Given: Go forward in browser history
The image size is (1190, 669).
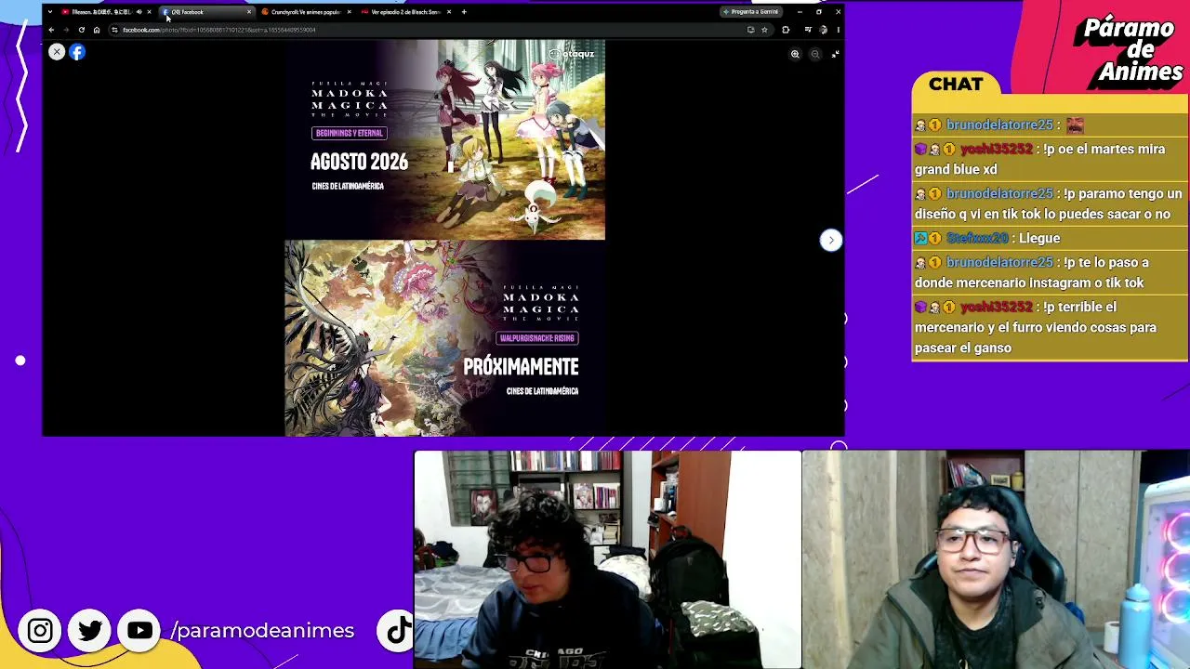Looking at the screenshot, I should (66, 30).
